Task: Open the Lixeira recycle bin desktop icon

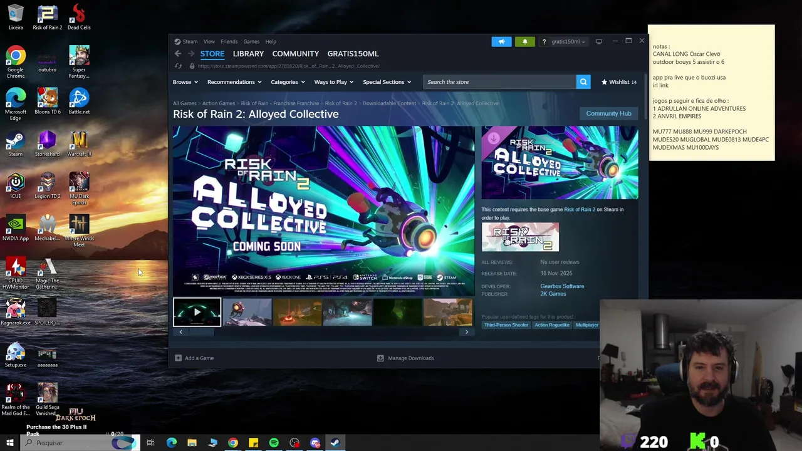Action: click(x=16, y=17)
